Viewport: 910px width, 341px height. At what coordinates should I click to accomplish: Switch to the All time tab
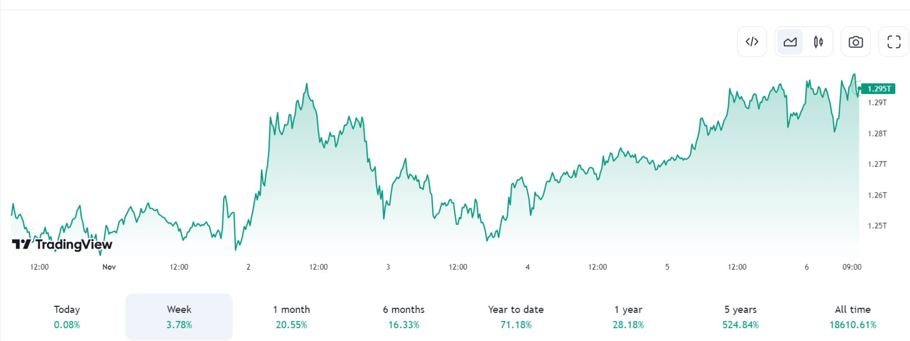tap(851, 316)
